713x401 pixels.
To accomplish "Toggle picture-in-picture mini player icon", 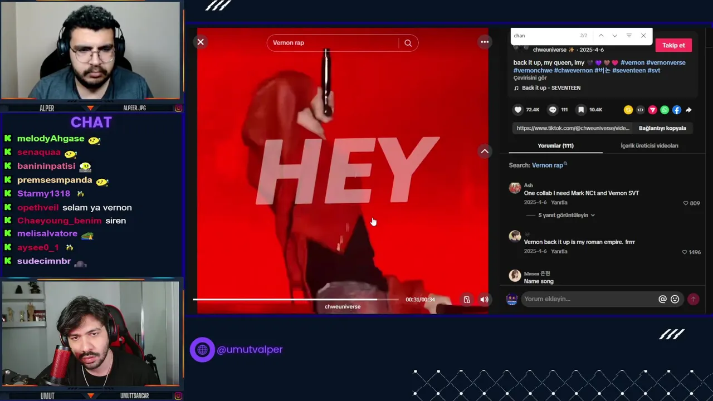I will point(467,300).
